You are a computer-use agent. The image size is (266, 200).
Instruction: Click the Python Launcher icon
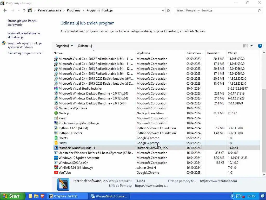coord(56,133)
